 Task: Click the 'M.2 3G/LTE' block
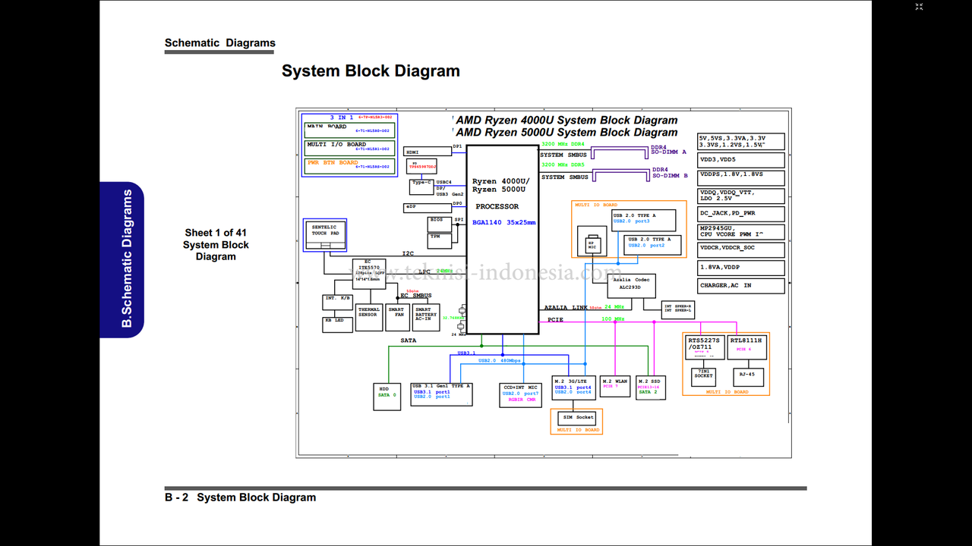[x=574, y=388]
